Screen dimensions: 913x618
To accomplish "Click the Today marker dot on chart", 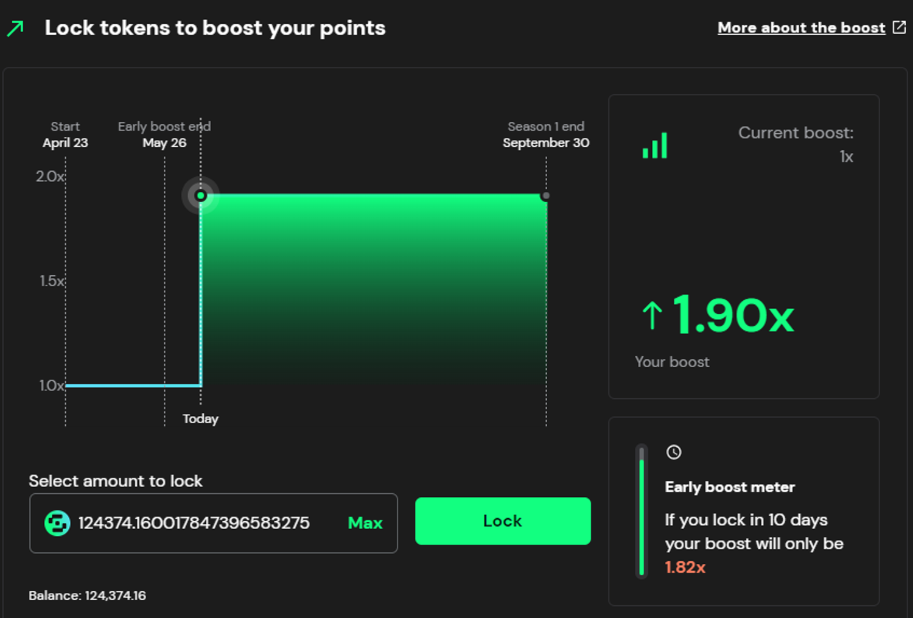I will pyautogui.click(x=201, y=195).
